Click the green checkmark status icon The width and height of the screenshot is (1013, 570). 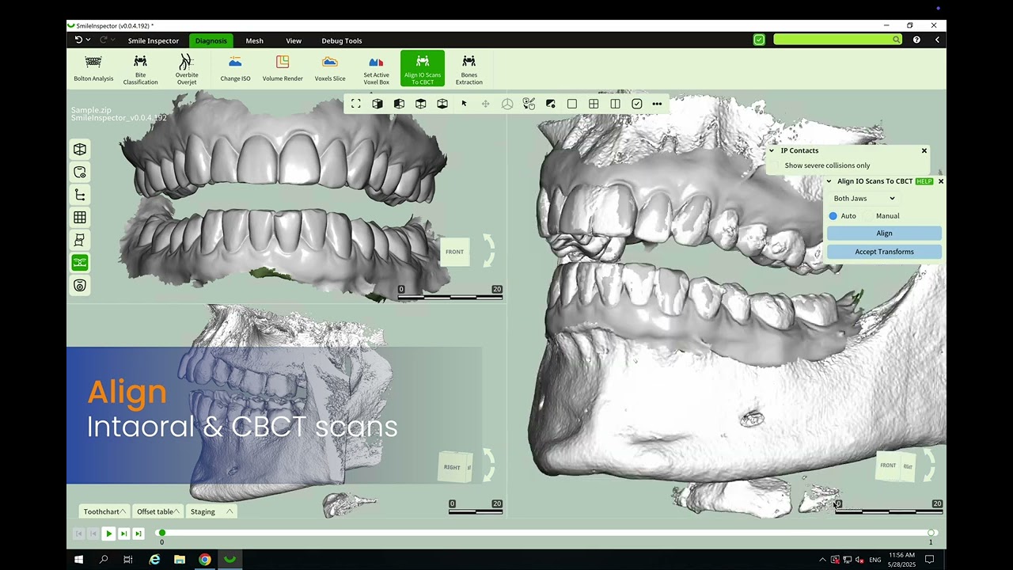[x=759, y=40]
